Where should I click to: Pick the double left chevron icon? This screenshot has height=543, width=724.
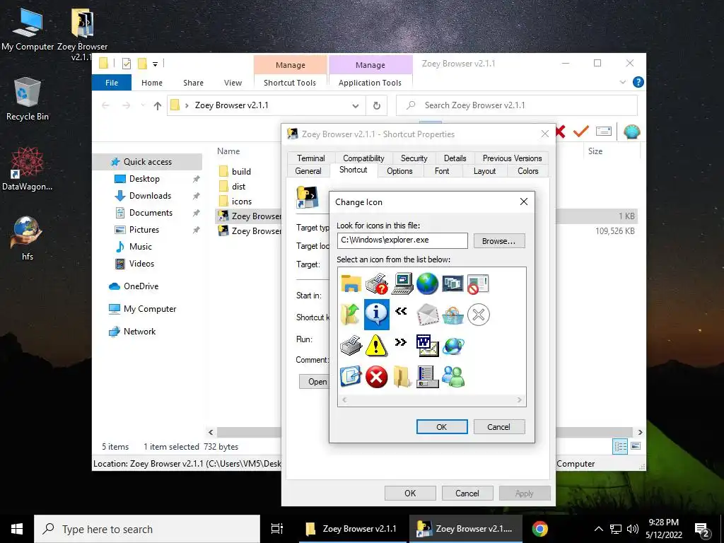[401, 311]
